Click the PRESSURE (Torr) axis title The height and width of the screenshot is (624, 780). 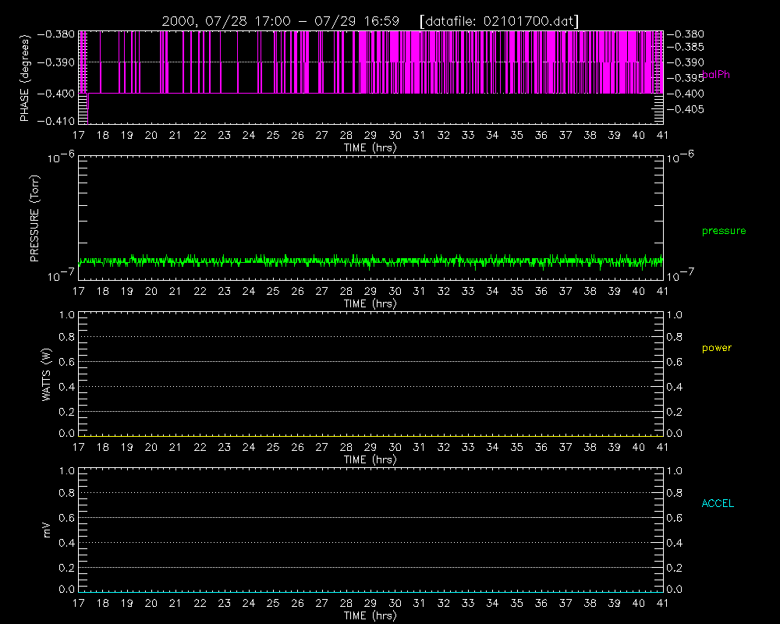click(34, 218)
